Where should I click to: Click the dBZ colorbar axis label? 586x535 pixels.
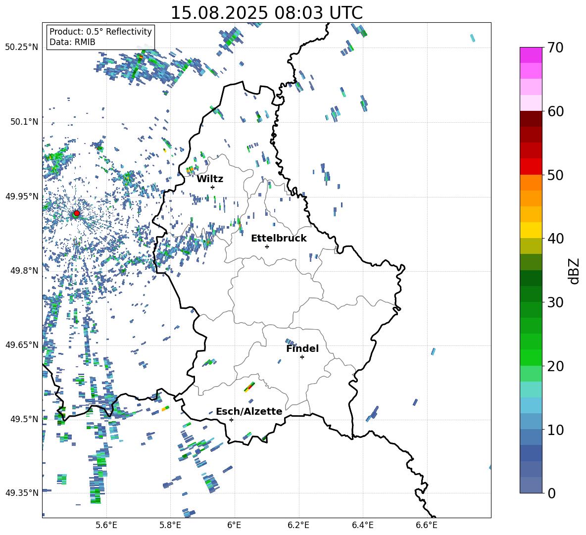coord(574,271)
